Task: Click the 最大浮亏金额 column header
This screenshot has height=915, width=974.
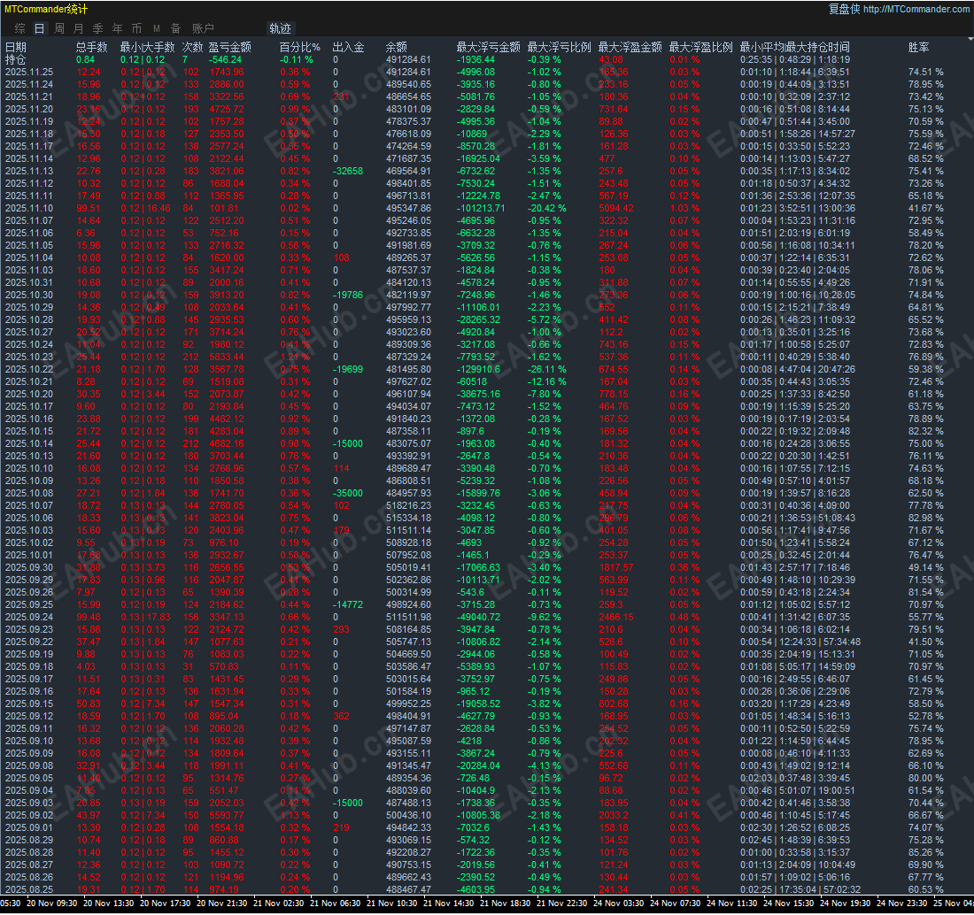Action: (x=488, y=47)
